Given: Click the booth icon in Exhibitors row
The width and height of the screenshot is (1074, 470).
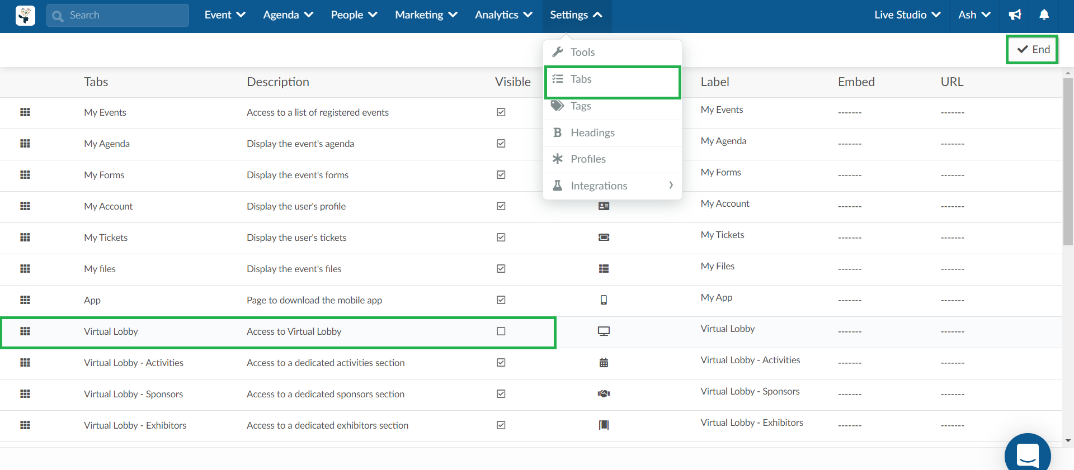Looking at the screenshot, I should [604, 425].
